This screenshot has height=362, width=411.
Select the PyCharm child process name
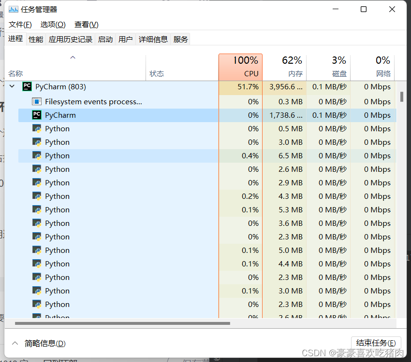click(60, 115)
